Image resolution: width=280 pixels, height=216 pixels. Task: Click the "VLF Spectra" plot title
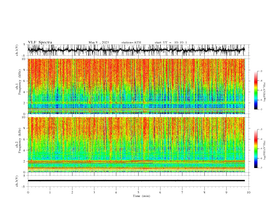tap(40, 42)
